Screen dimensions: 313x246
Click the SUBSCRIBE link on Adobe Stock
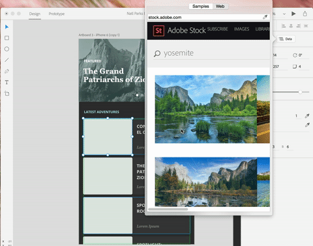(x=218, y=29)
